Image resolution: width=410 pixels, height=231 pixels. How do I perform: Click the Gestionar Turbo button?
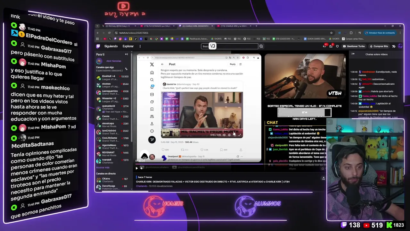pos(354,46)
